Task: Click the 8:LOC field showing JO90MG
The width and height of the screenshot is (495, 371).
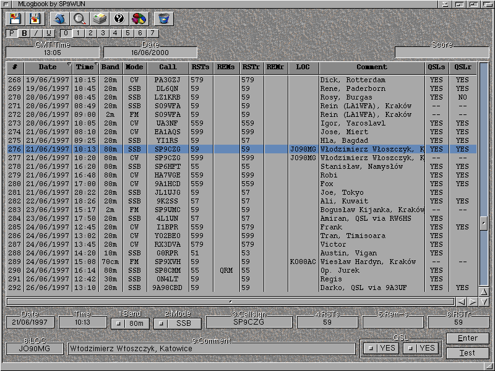Action: [35, 349]
